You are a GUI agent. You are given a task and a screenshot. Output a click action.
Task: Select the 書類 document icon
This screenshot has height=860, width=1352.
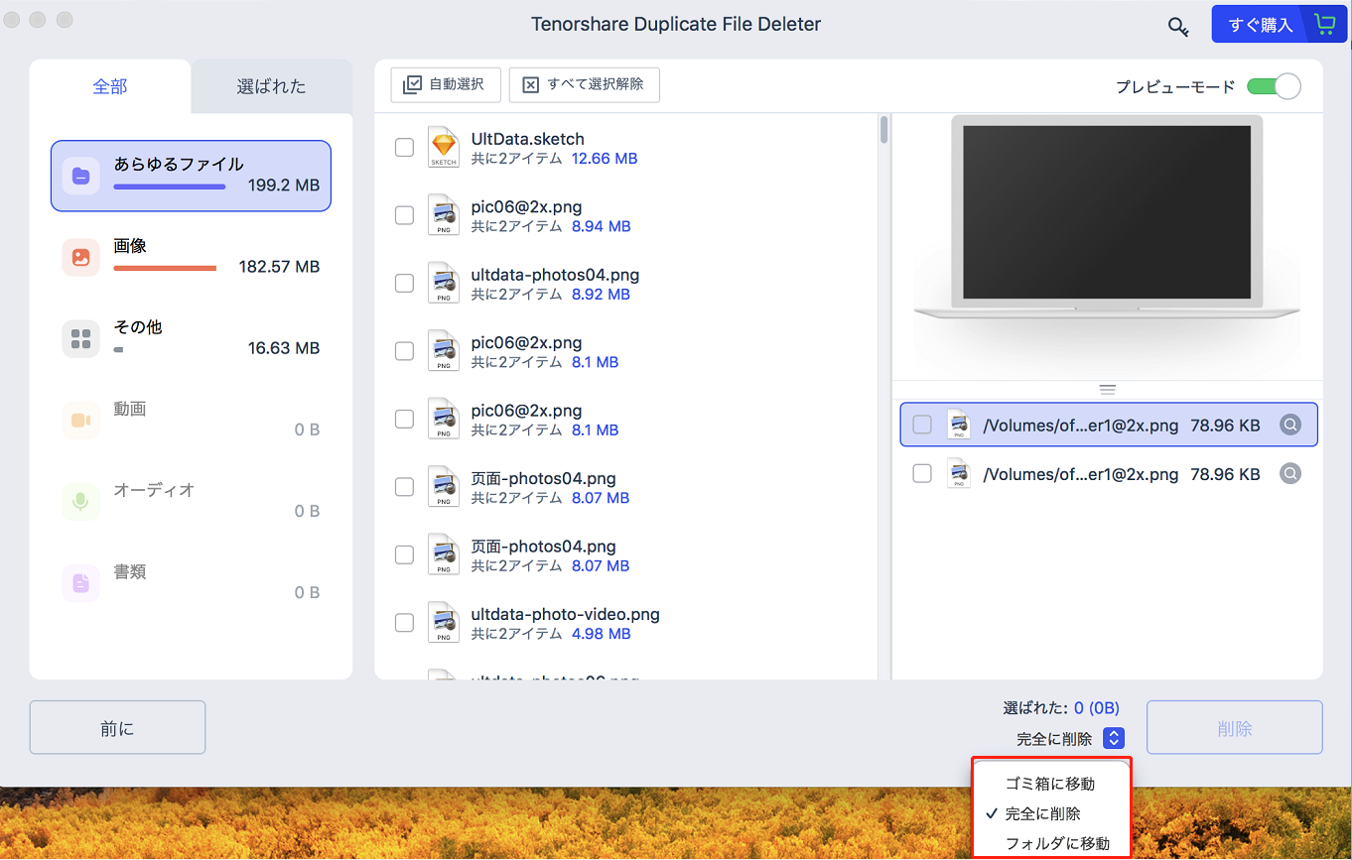(80, 583)
